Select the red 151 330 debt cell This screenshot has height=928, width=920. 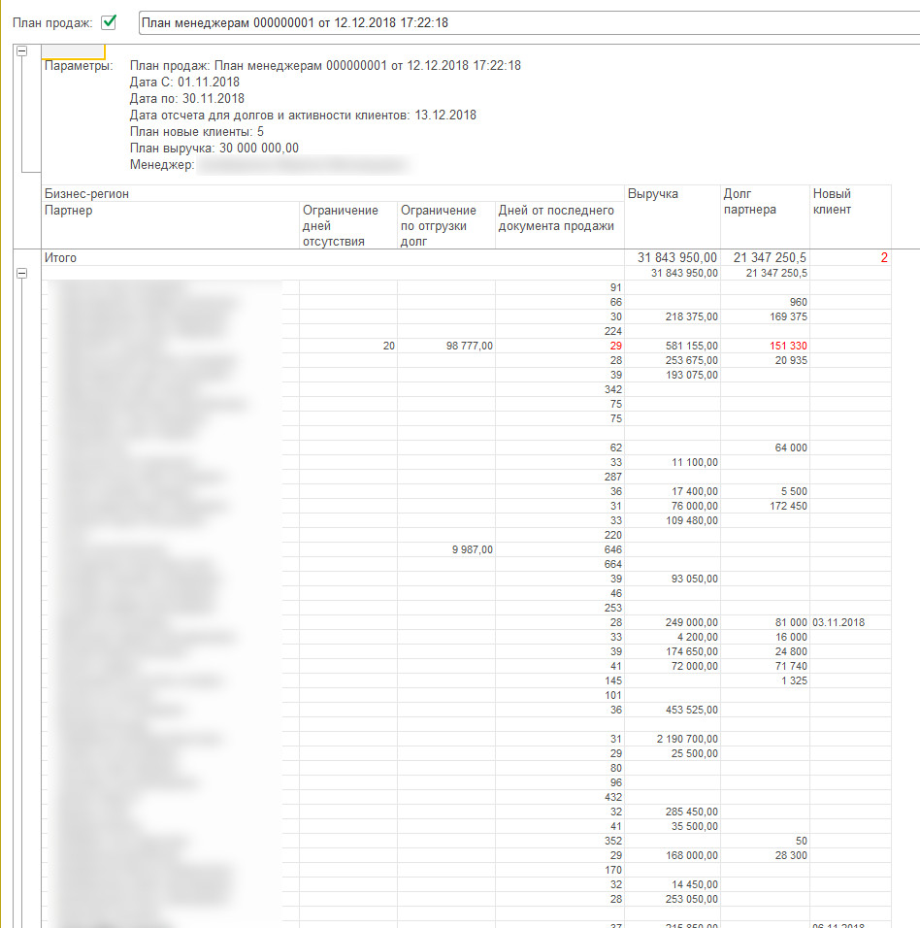pos(786,346)
